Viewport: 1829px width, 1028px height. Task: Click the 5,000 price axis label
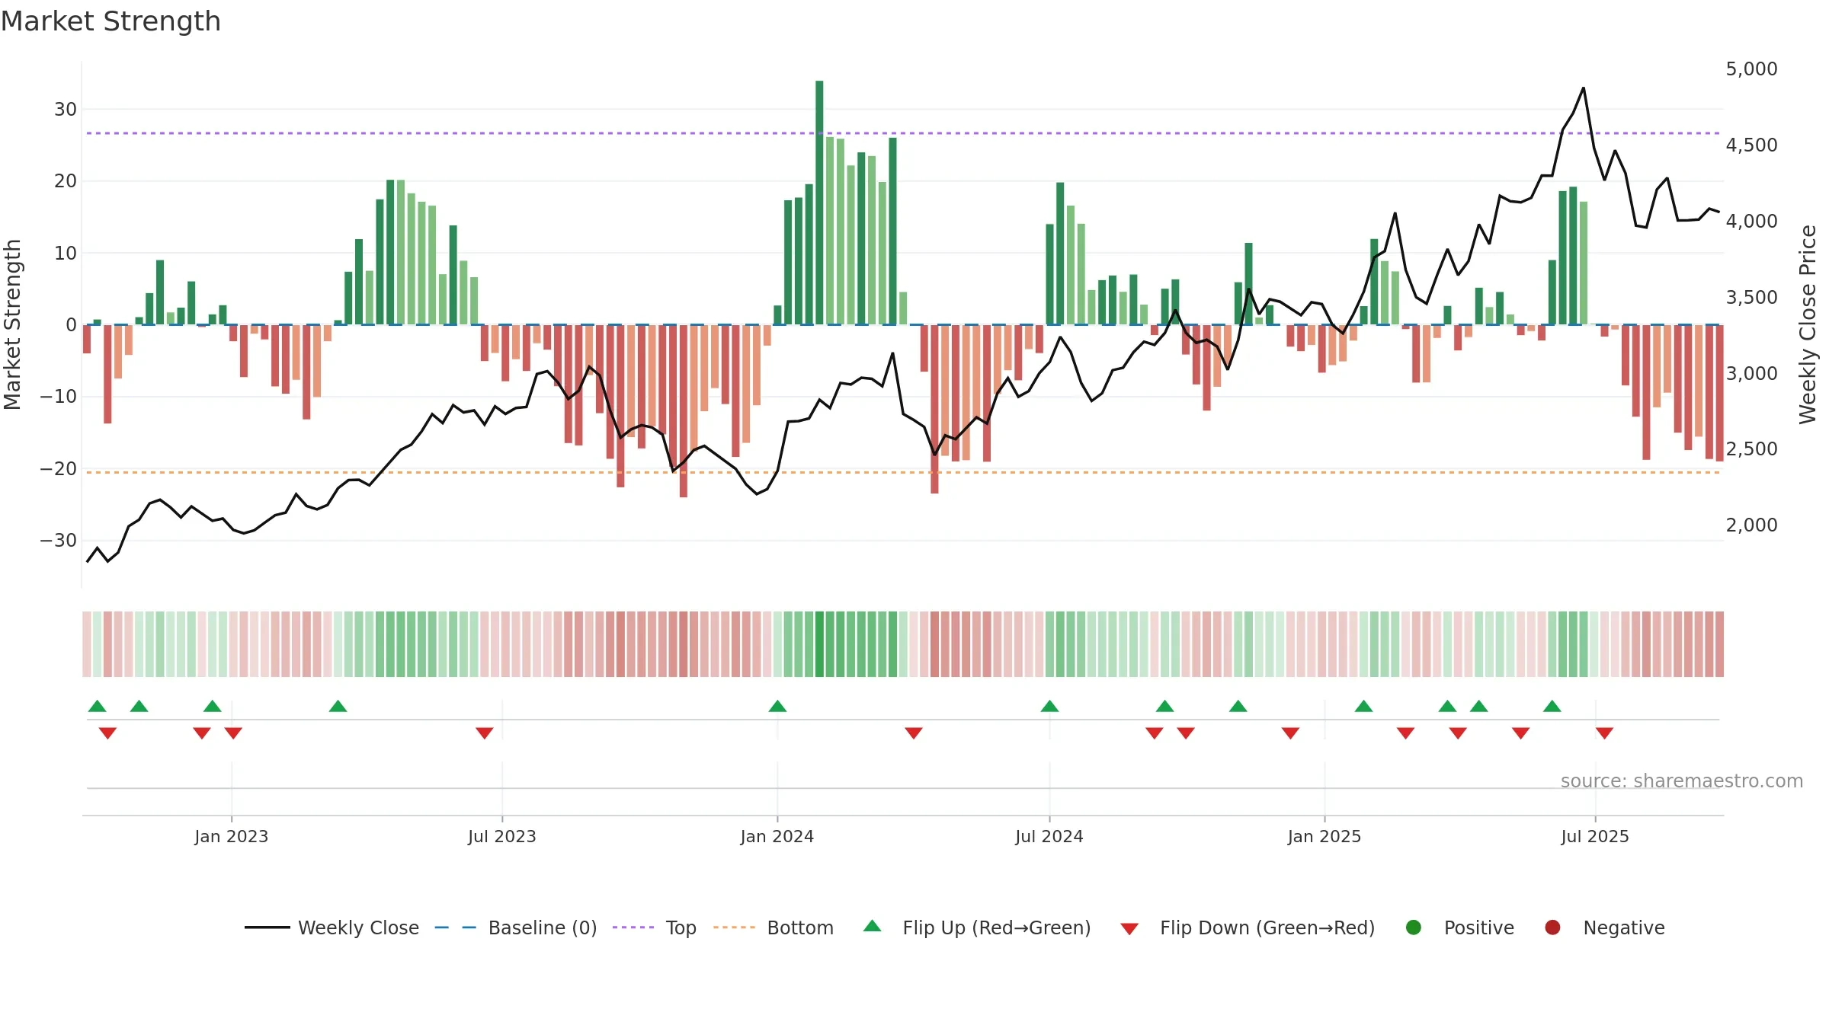pyautogui.click(x=1751, y=69)
